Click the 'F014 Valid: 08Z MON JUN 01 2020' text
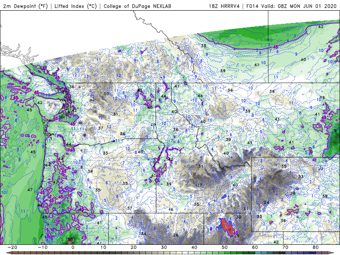 point(292,6)
